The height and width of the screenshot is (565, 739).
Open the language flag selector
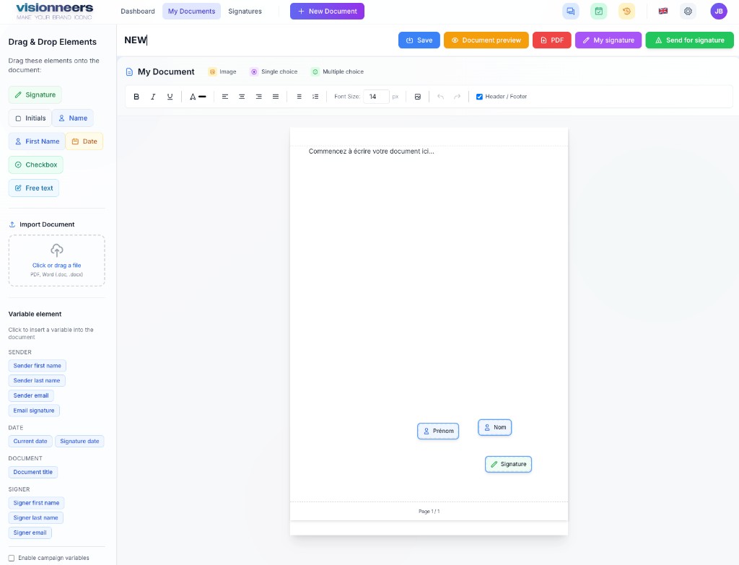(663, 11)
